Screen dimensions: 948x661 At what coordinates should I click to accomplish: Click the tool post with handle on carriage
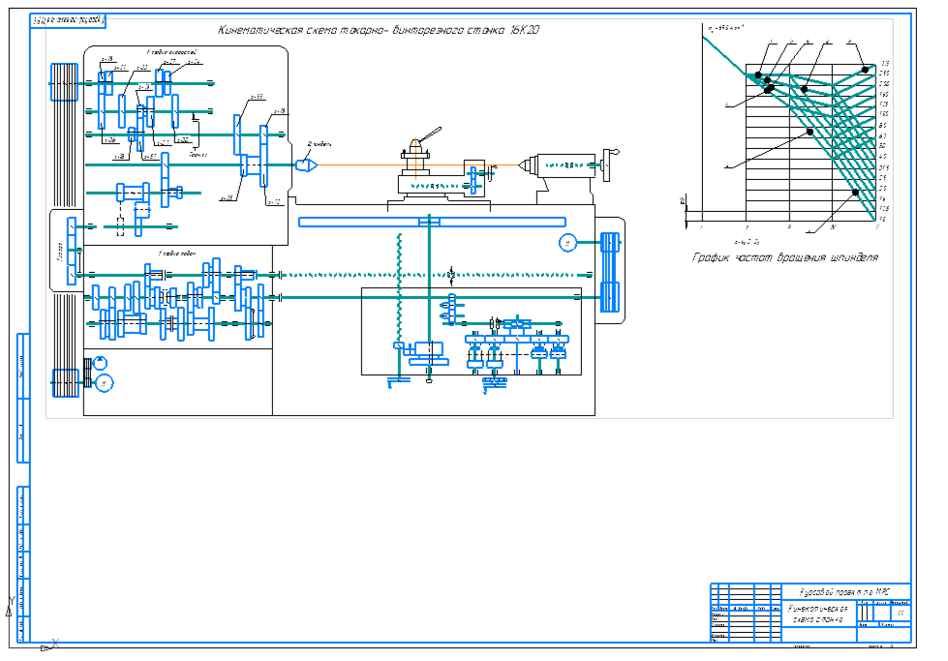(x=416, y=153)
